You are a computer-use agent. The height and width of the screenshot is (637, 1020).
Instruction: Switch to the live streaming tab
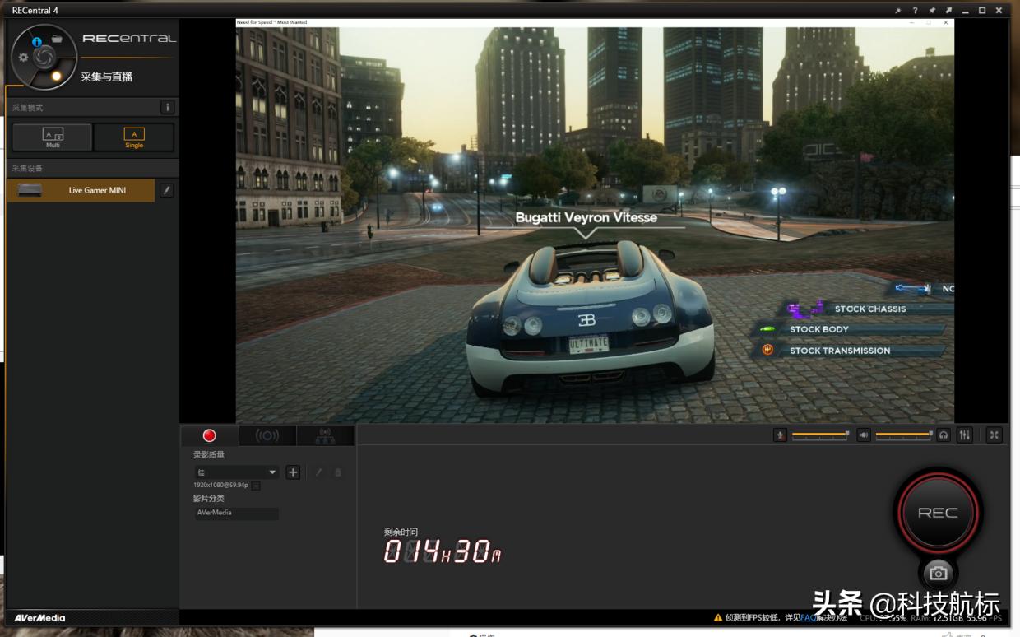tap(267, 436)
